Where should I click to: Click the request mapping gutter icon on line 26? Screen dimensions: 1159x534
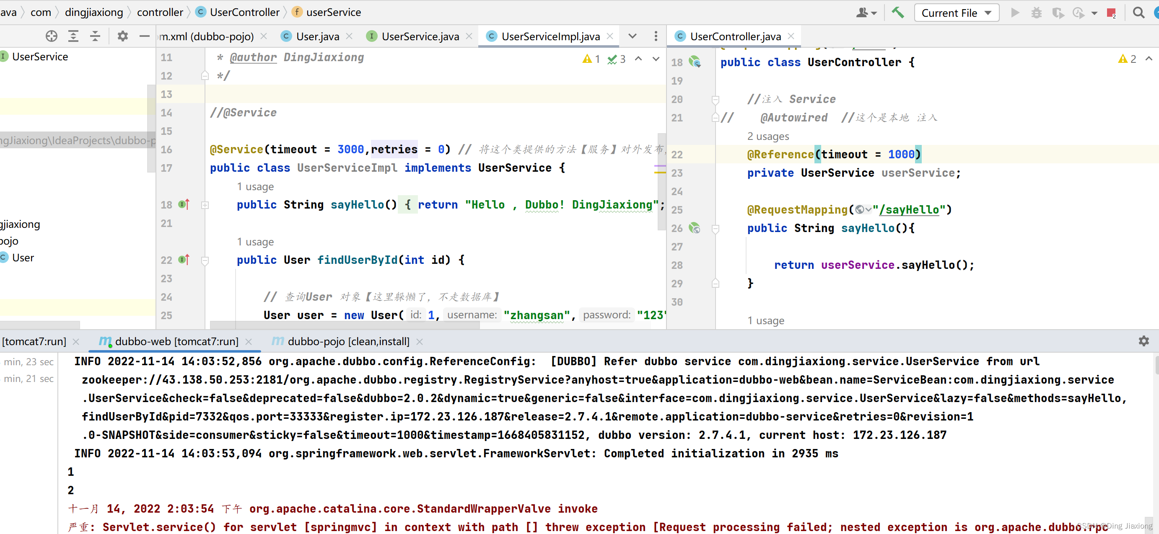click(x=695, y=228)
